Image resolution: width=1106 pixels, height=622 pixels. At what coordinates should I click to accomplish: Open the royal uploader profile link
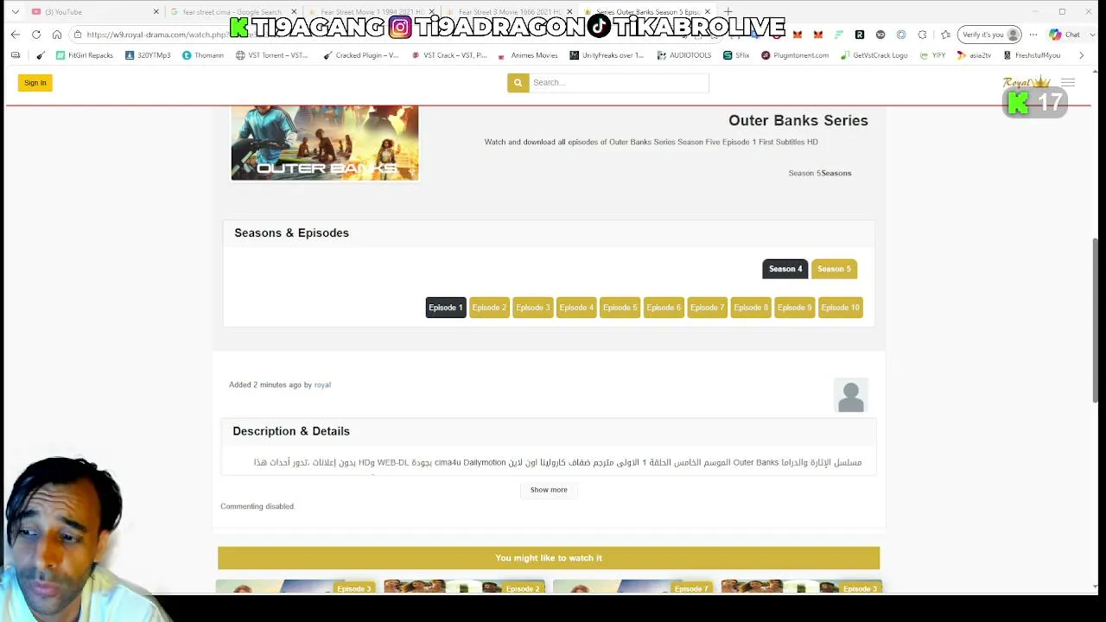[x=322, y=384]
